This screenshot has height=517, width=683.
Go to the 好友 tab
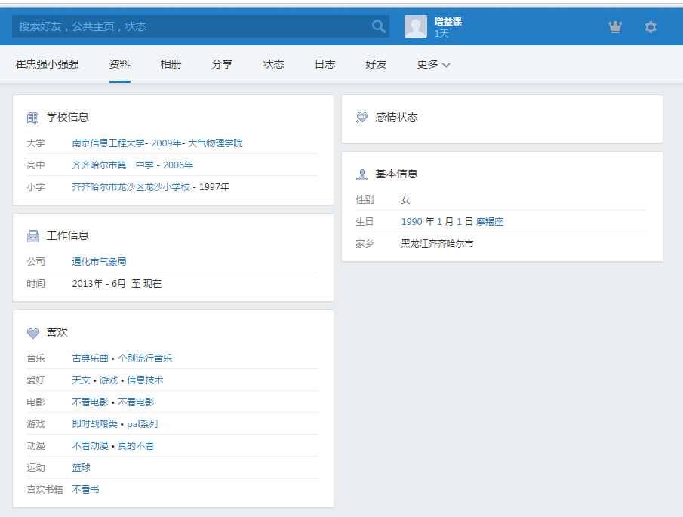[376, 65]
